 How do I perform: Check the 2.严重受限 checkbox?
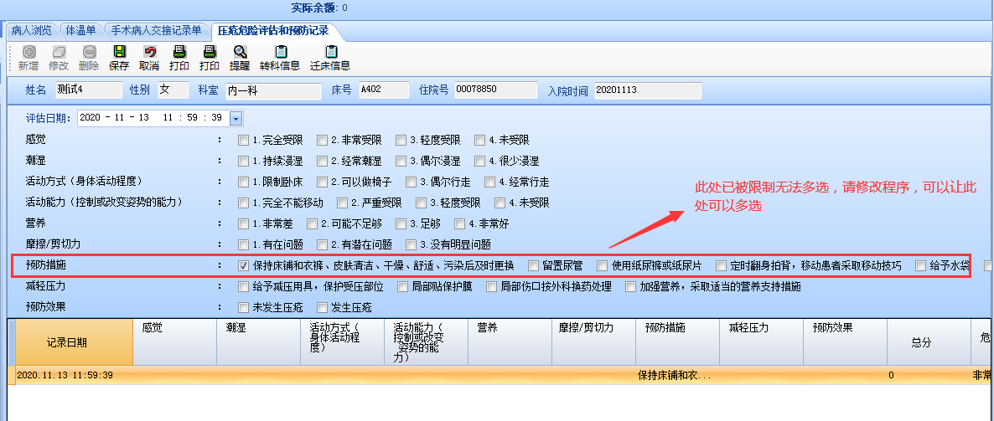[x=342, y=203]
